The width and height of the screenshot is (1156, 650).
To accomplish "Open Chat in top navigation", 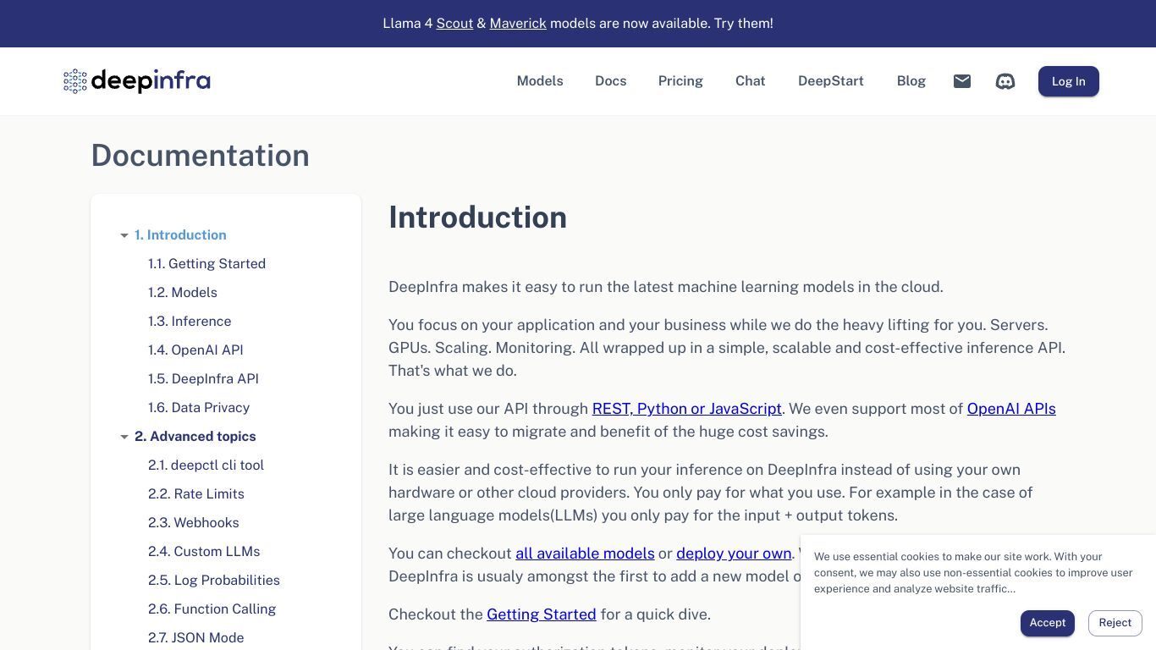I will click(x=751, y=81).
